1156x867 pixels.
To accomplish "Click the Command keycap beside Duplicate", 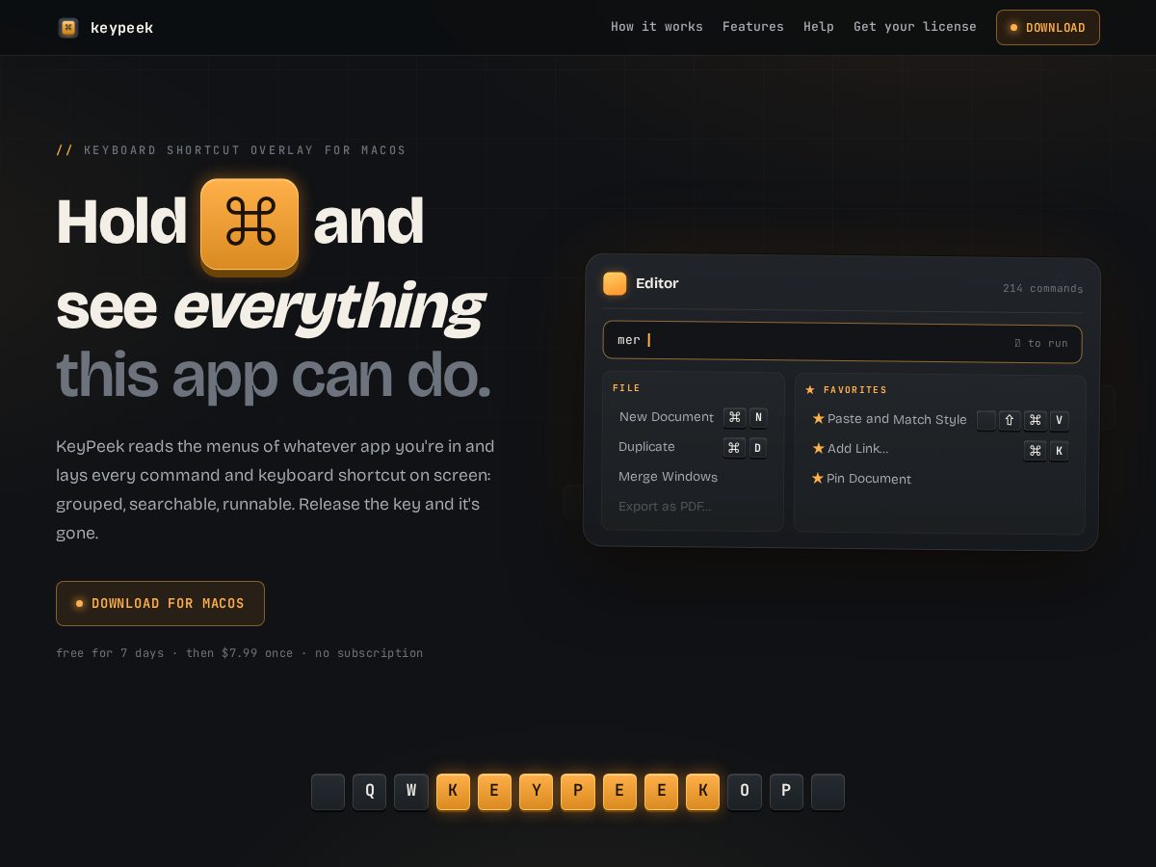I will 735,448.
